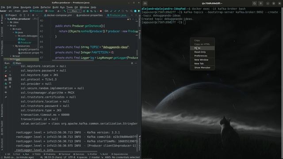Select Paste in the terminal context menu
The width and height of the screenshot is (283, 159).
203,48
